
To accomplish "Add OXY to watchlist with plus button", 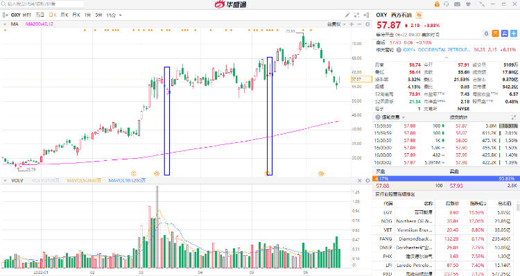I will coord(514,33).
